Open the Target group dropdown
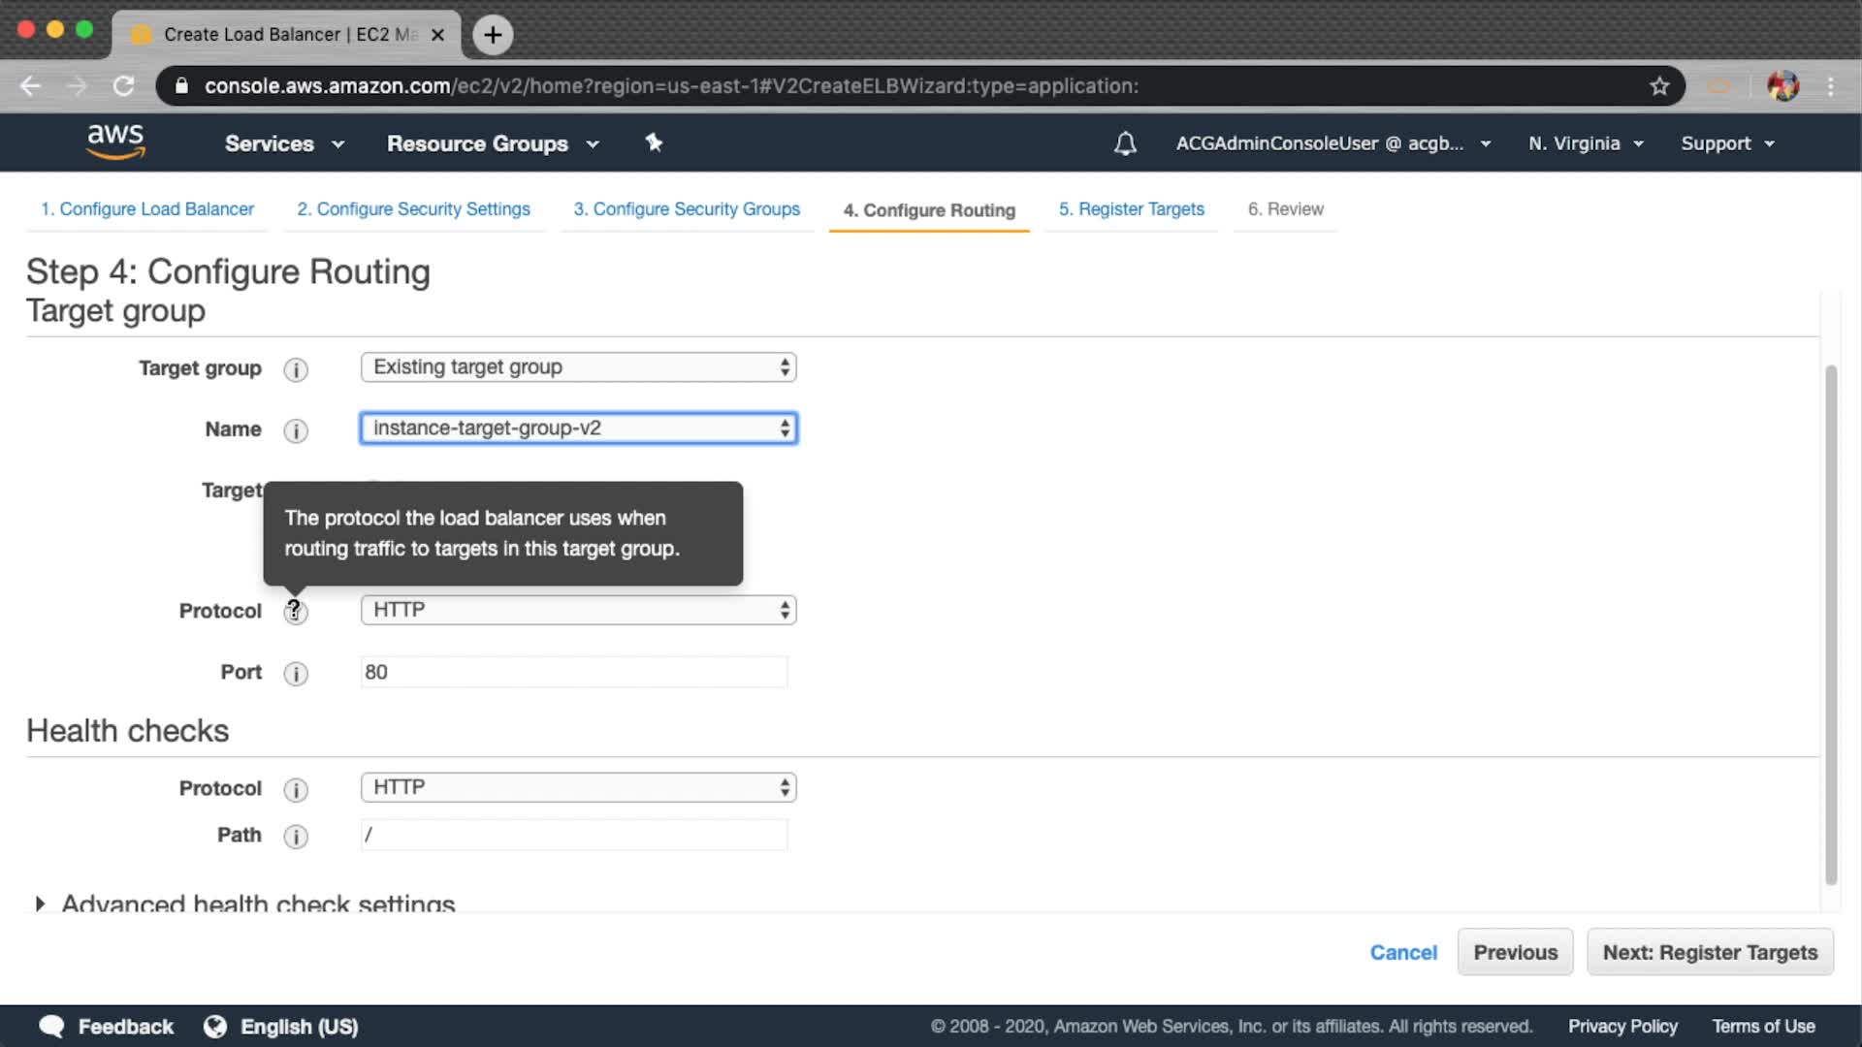1862x1047 pixels. coord(578,367)
